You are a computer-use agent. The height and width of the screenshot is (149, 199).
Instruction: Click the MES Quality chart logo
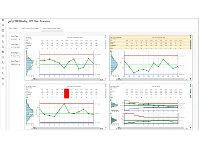click(11, 21)
